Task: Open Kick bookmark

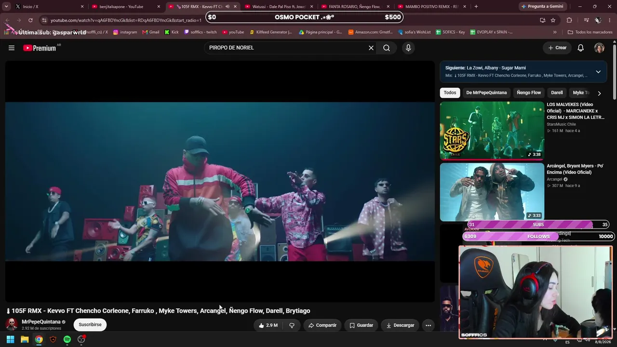Action: (172, 32)
